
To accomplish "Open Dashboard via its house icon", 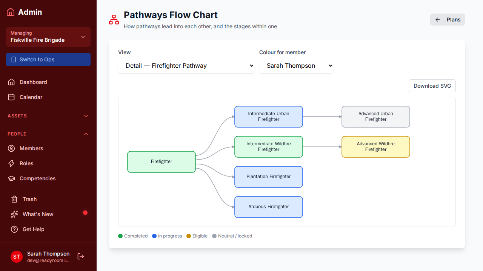I will click(x=11, y=82).
